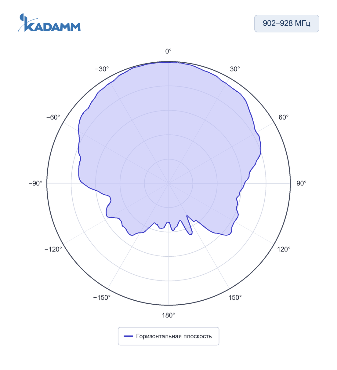Screen dimensions: 337x370
Task: Click the 150° angle label
Action: coord(235,298)
